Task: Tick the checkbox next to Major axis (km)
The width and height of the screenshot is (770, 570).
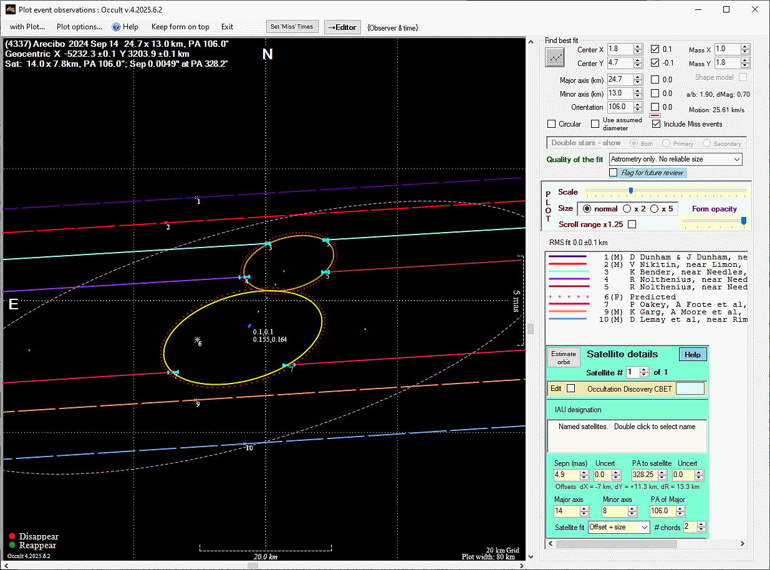Action: 655,79
